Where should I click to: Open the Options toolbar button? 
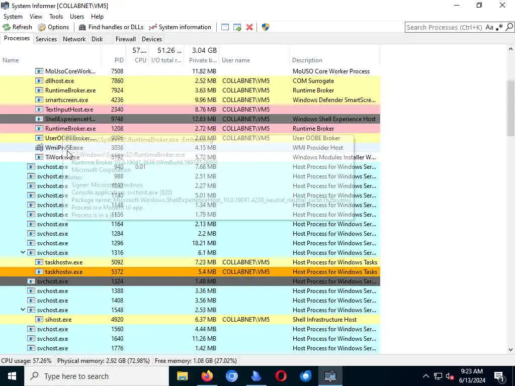53,27
